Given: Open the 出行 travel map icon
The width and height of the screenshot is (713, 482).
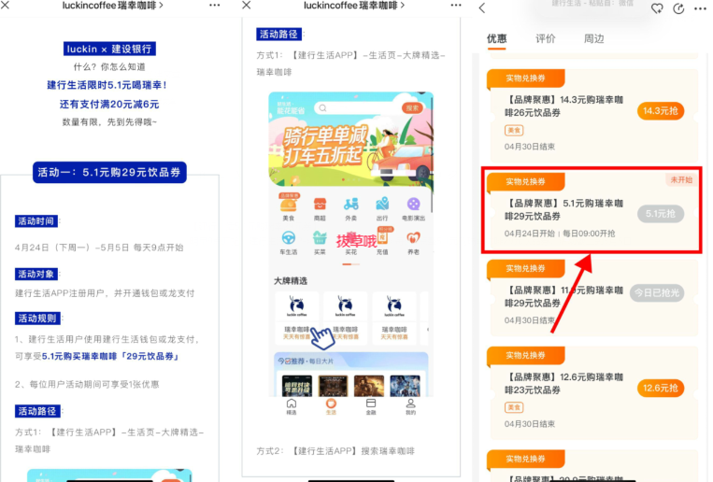Looking at the screenshot, I should pyautogui.click(x=382, y=205).
